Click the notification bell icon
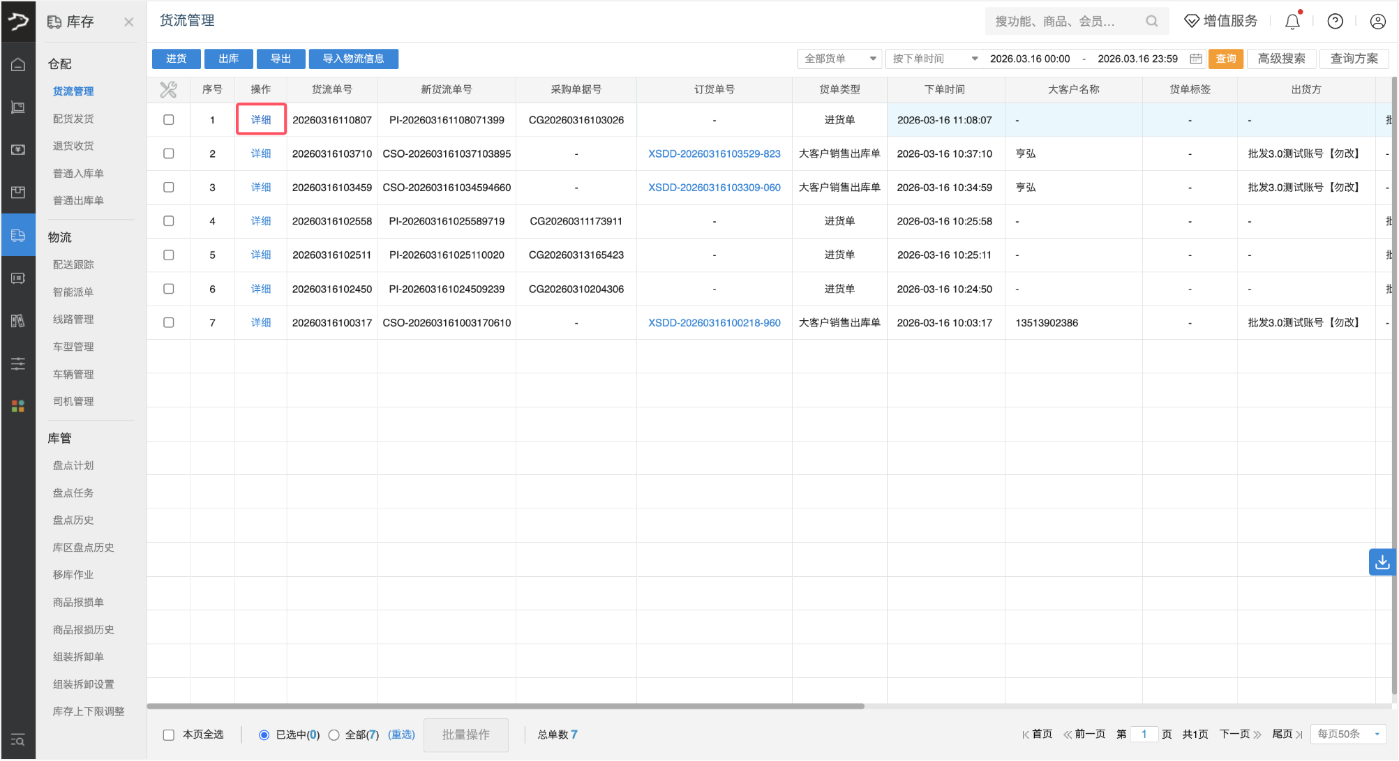 [1292, 22]
